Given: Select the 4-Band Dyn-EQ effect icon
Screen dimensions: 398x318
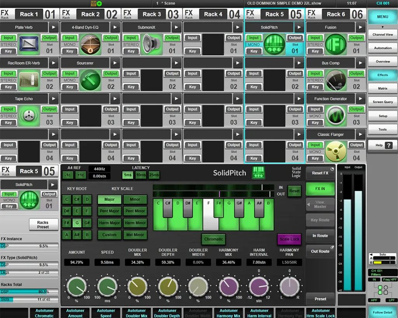Looking at the screenshot, I should pyautogui.click(x=90, y=44).
